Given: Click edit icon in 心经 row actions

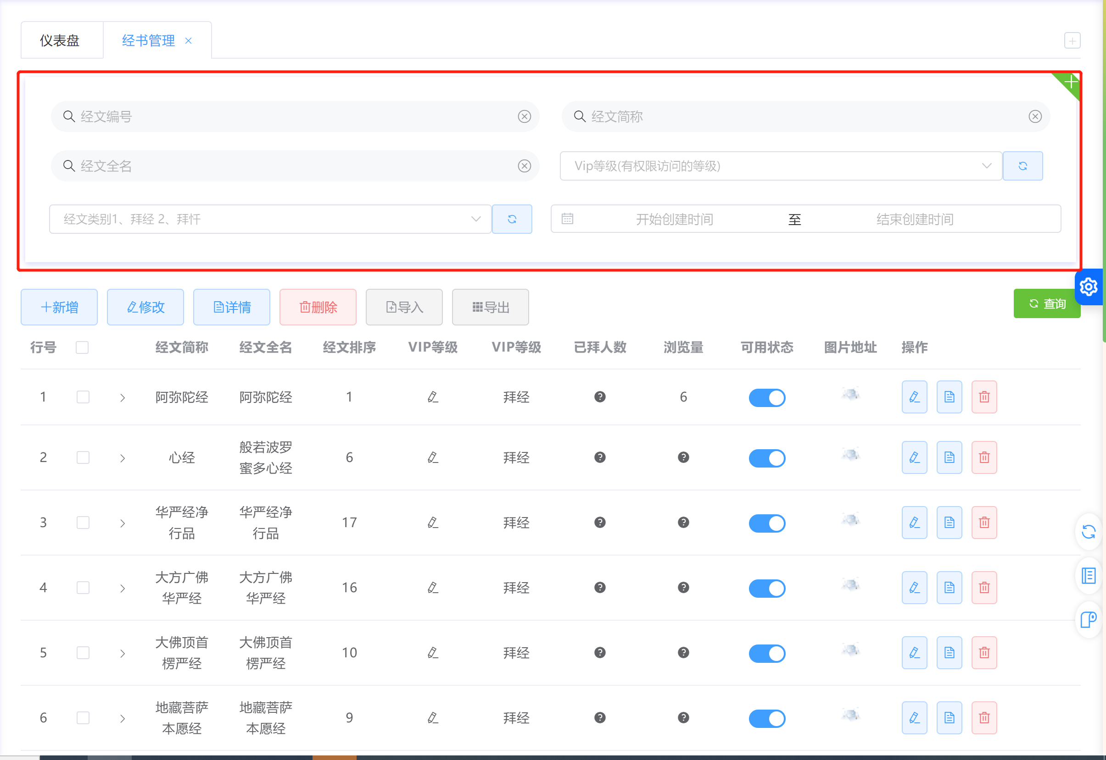Looking at the screenshot, I should point(914,457).
